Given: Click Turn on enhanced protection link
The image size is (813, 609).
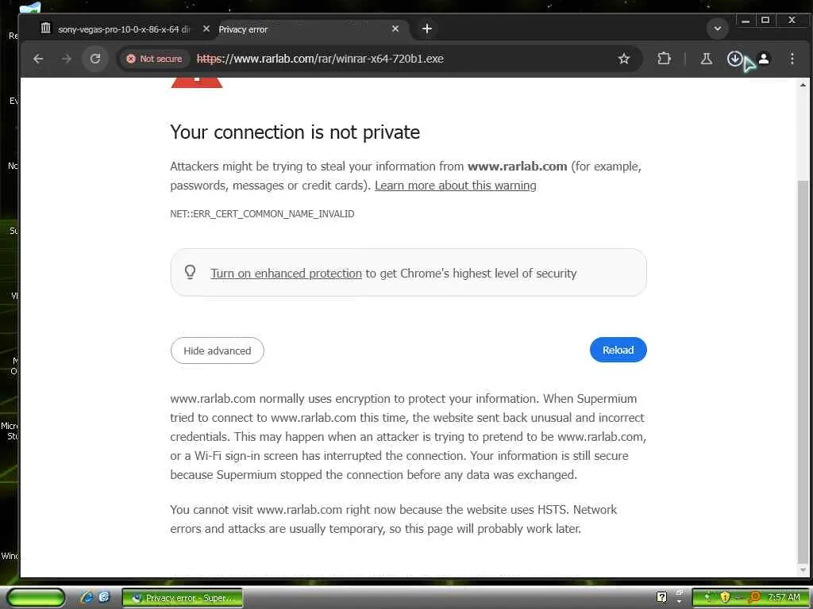Looking at the screenshot, I should coord(286,274).
